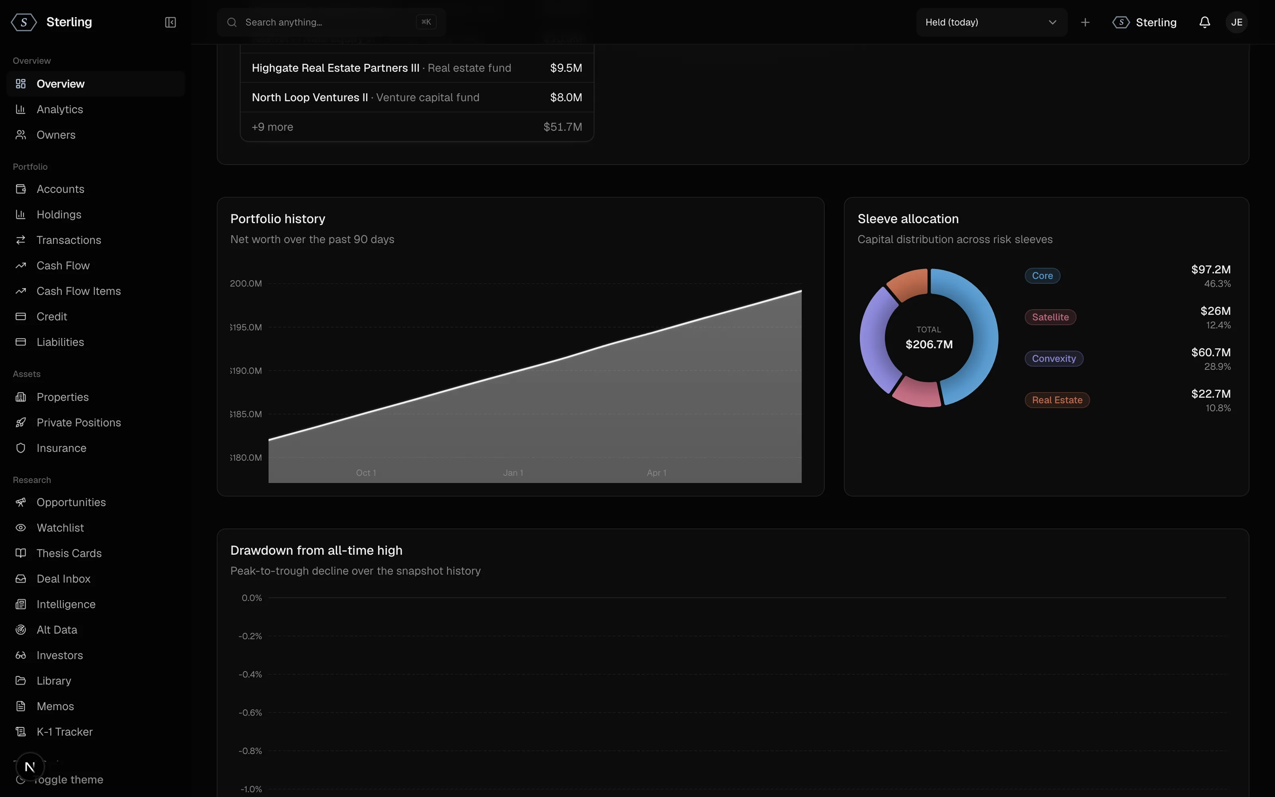This screenshot has height=797, width=1275.
Task: Open Highgate Real Estate Partners III row
Action: pos(417,68)
